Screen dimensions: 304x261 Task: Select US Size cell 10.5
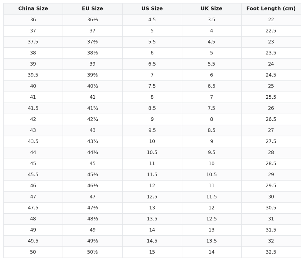(152, 152)
